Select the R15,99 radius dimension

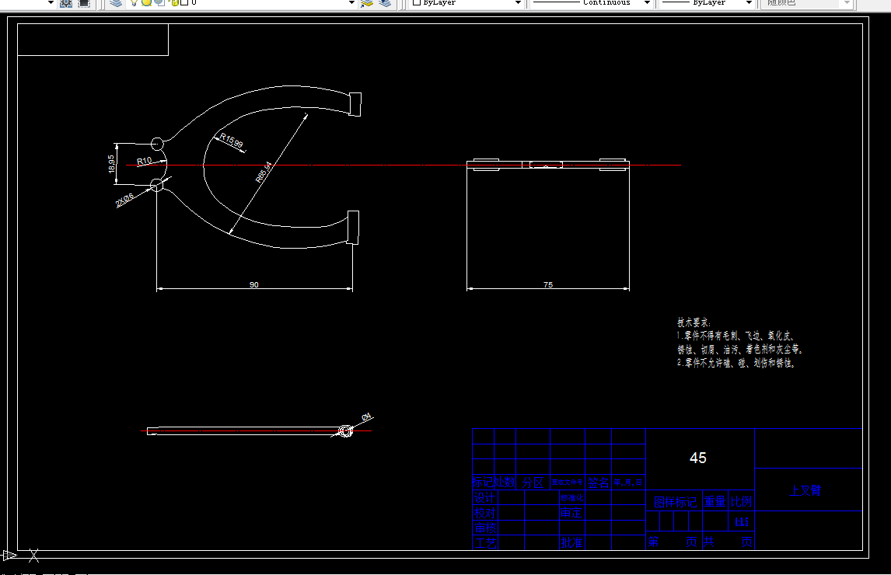[231, 141]
